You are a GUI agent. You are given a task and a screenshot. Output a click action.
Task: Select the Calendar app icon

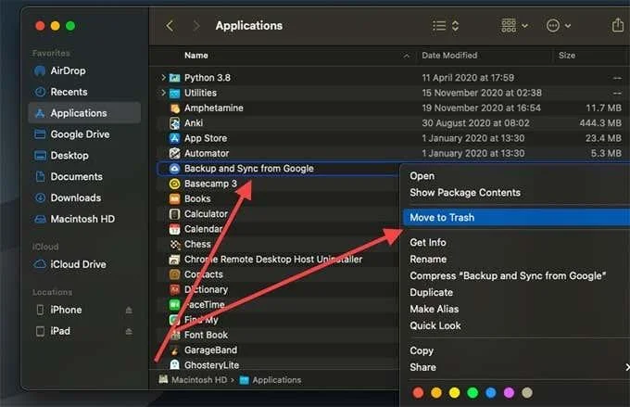tap(174, 229)
